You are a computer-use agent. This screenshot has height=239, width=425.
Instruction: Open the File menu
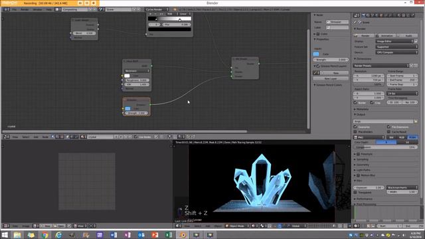coord(15,9)
